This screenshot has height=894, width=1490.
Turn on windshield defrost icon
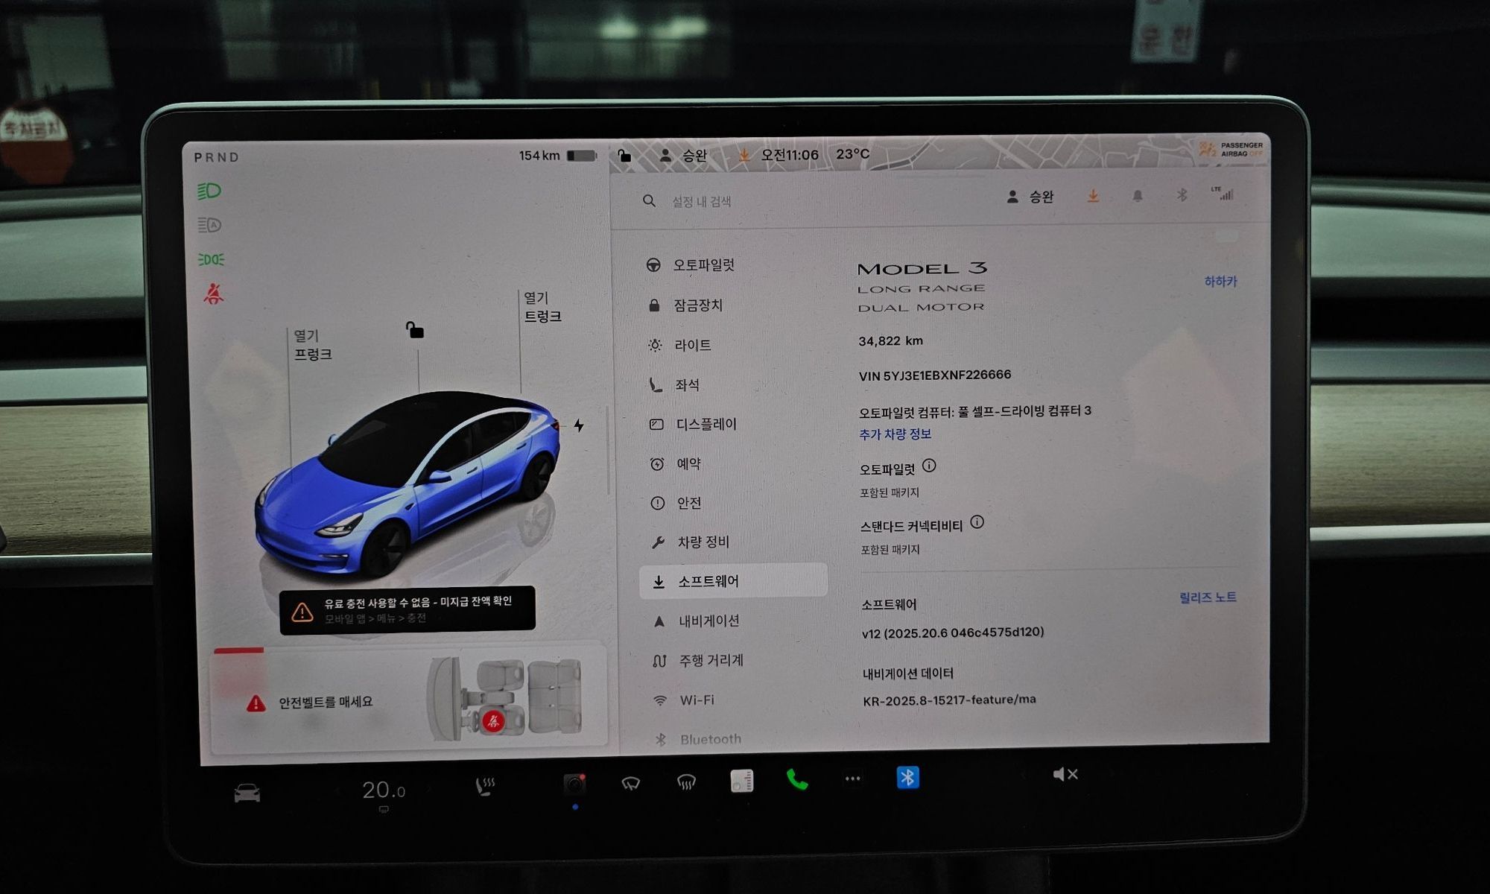point(686,782)
